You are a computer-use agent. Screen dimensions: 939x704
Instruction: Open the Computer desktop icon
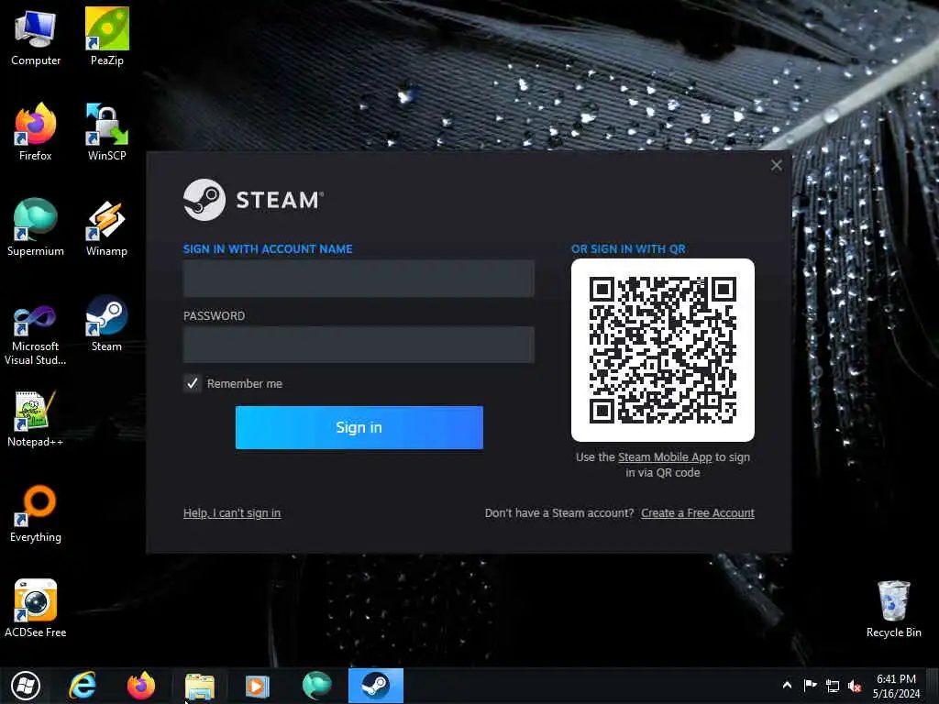(x=36, y=36)
